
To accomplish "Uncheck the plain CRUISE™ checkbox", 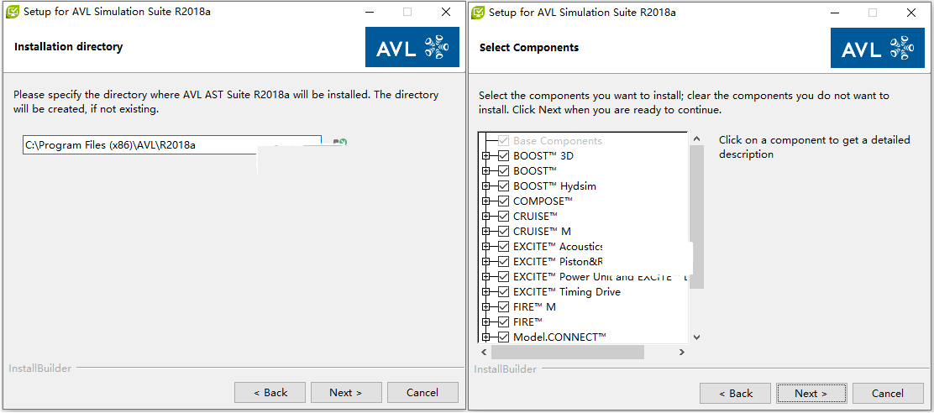I will [503, 216].
